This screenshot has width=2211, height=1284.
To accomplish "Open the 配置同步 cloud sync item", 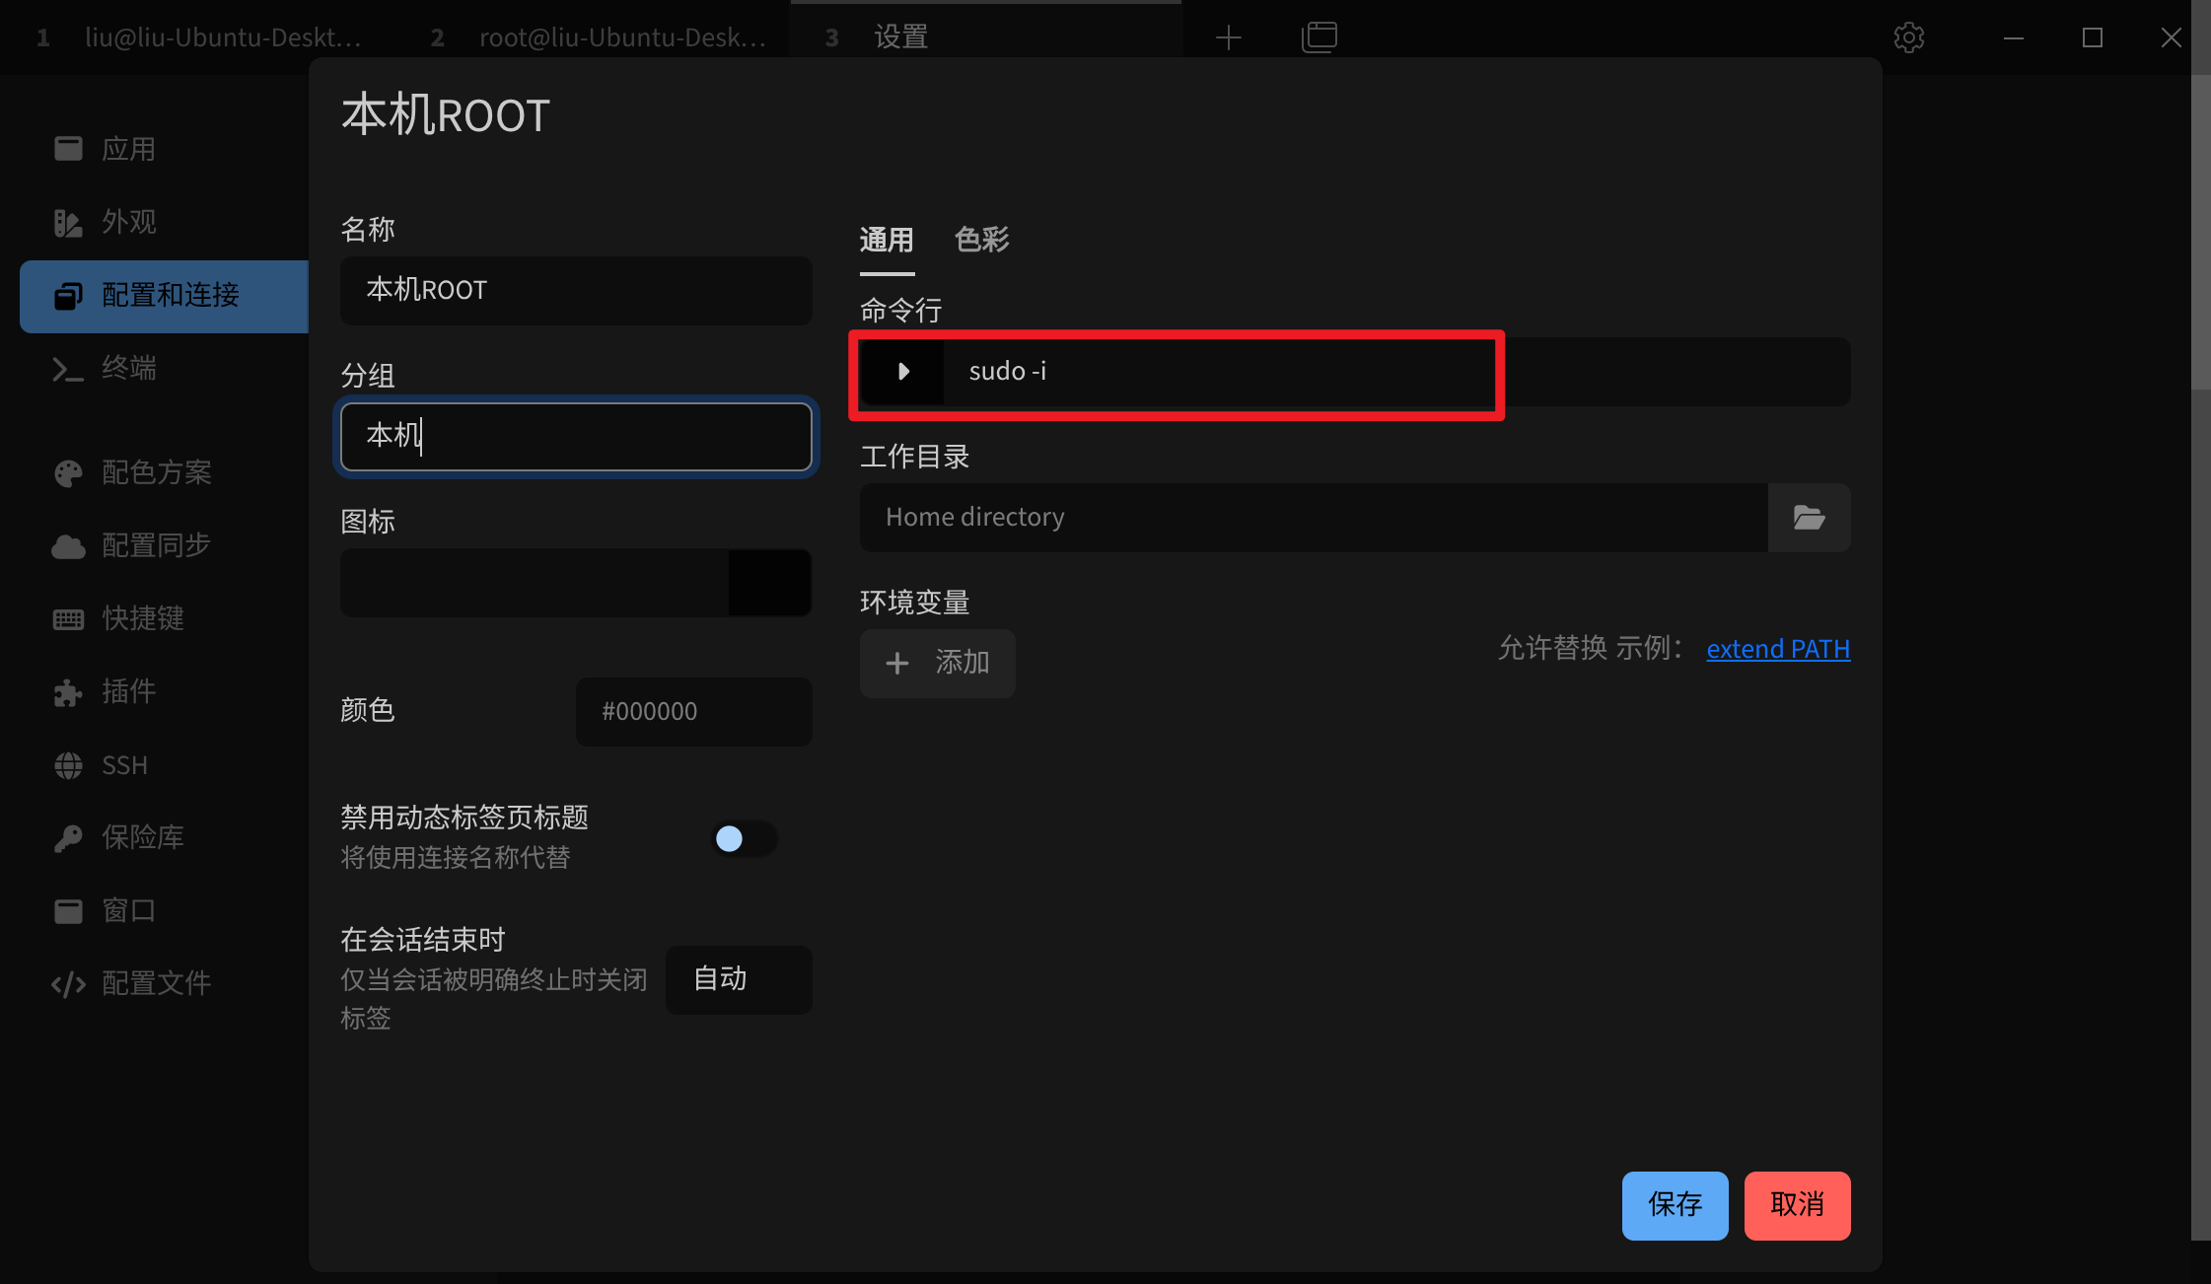I will point(156,545).
